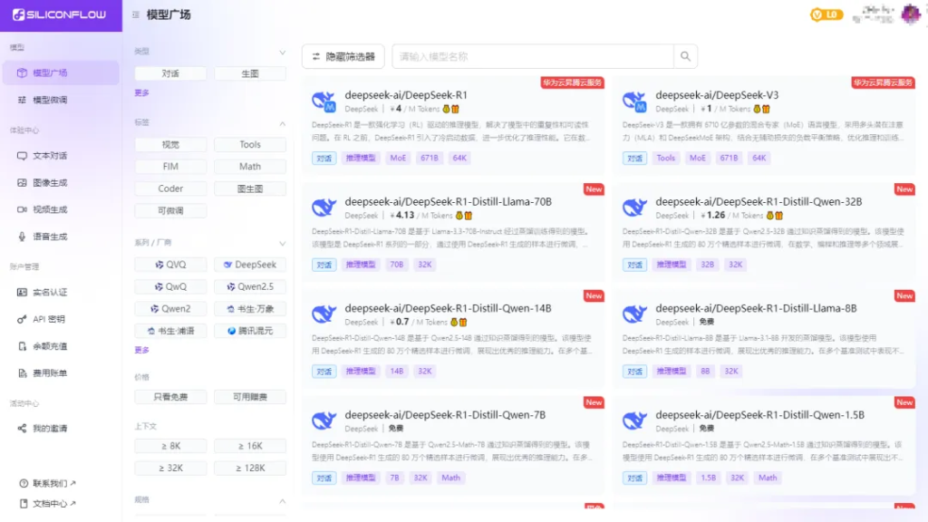Open 模型微调 in the sidebar
Screen dimensions: 928x522
[50, 100]
